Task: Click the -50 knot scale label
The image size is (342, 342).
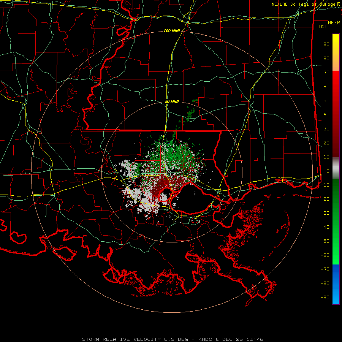Action: (325, 241)
